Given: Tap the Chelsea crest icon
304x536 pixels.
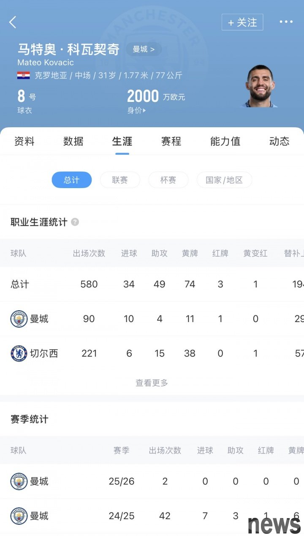Looking at the screenshot, I should [x=19, y=353].
